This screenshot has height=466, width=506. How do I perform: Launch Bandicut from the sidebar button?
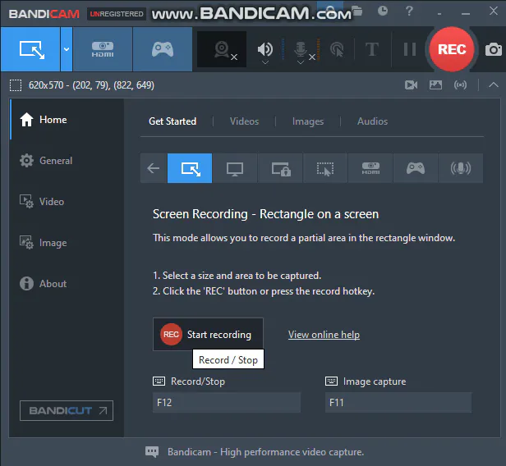pyautogui.click(x=67, y=410)
